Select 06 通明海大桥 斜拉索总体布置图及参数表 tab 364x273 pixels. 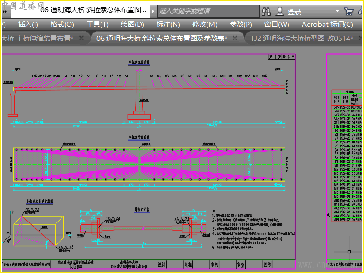[162, 38]
